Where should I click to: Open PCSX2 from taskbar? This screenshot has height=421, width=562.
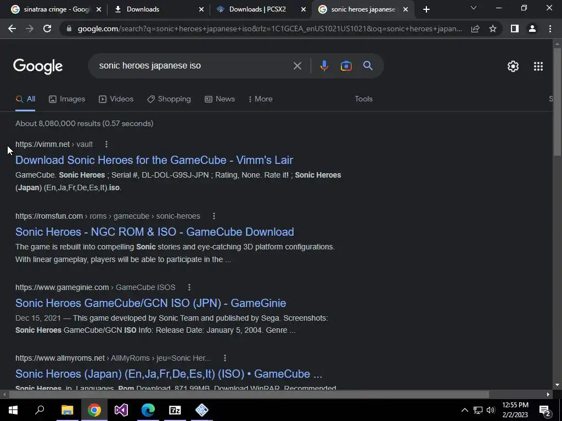click(202, 410)
